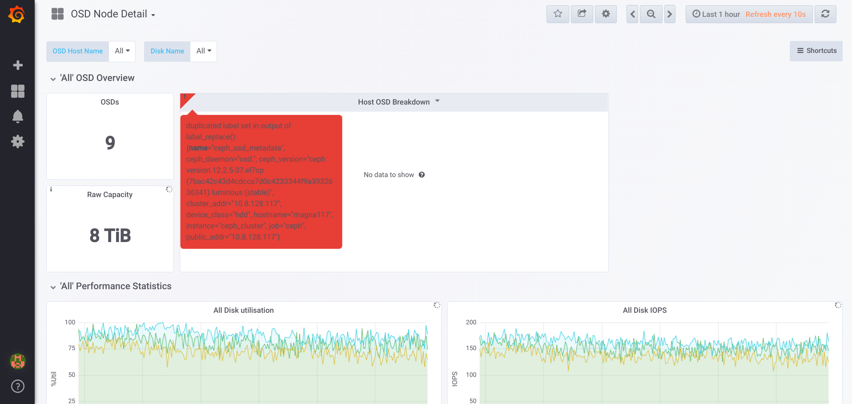
Task: Open the Alerting bell icon in sidebar
Action: point(18,117)
